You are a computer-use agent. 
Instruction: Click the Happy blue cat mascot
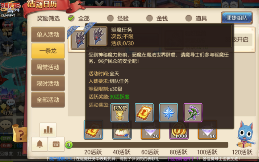click(245, 134)
